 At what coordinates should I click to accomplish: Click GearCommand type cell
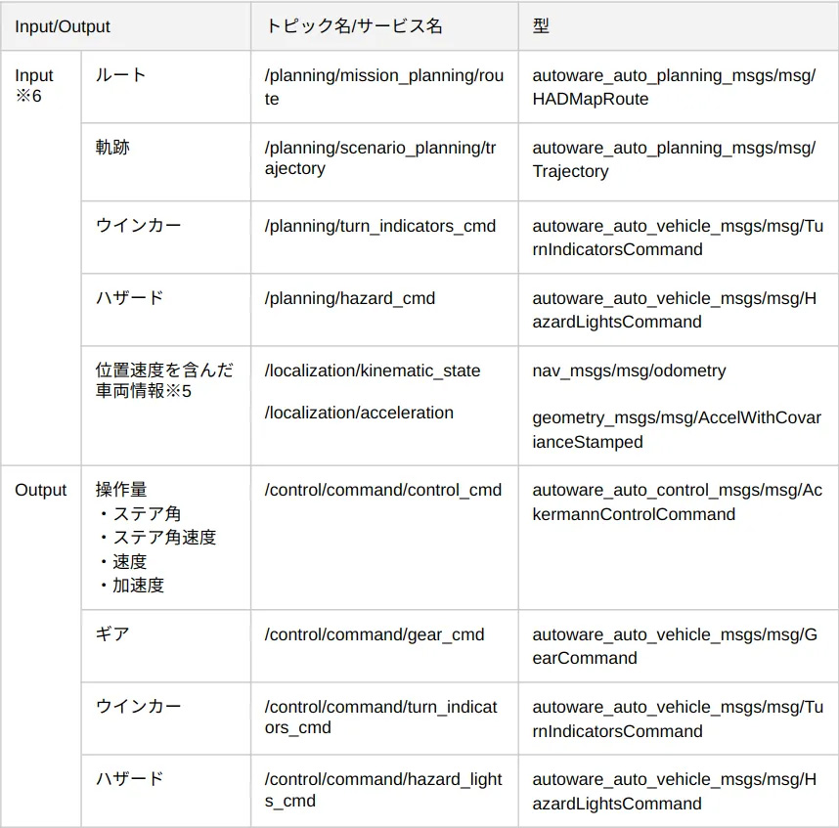678,645
